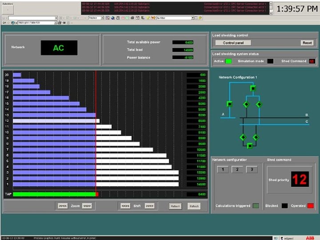
Task: Click the red Shed Command indicator
Action: click(312, 61)
